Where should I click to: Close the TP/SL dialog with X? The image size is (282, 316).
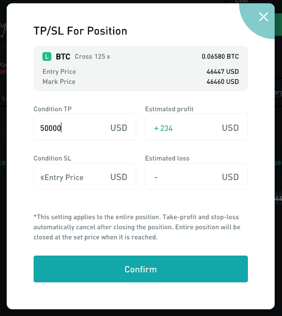(x=263, y=17)
